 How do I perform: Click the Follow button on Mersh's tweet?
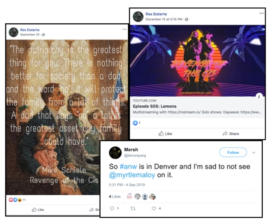[233, 152]
